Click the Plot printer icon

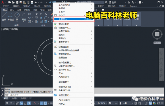click(32, 2)
